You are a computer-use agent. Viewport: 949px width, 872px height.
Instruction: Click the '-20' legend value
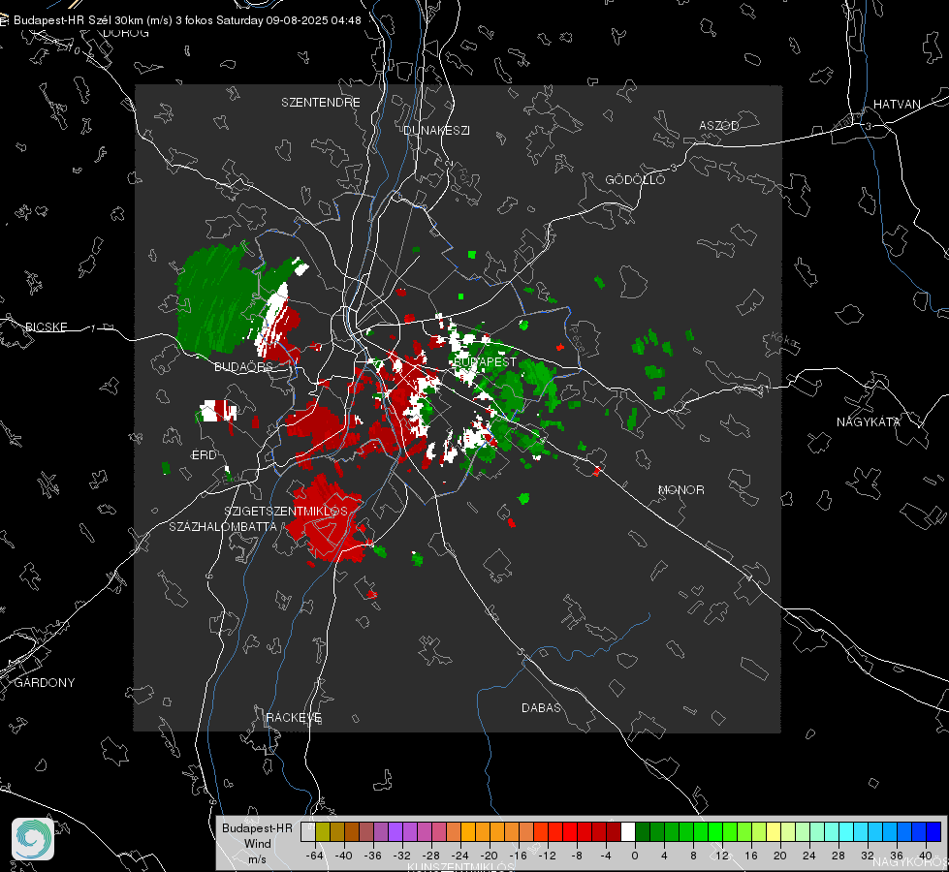pos(489,856)
